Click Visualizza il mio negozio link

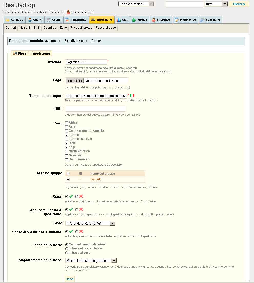coord(49,12)
